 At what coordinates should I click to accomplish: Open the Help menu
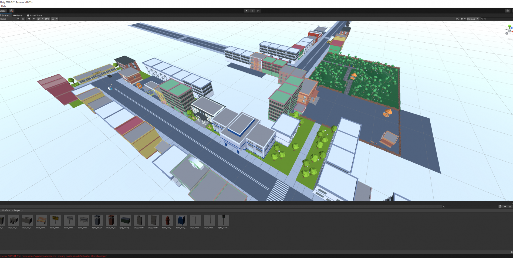(x=4, y=6)
